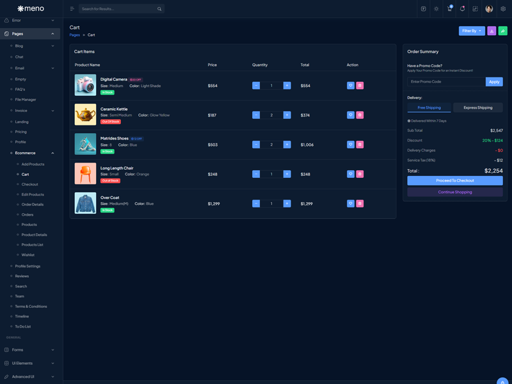Open the shopping cart icon in header
Image resolution: width=512 pixels, height=384 pixels.
click(x=449, y=9)
